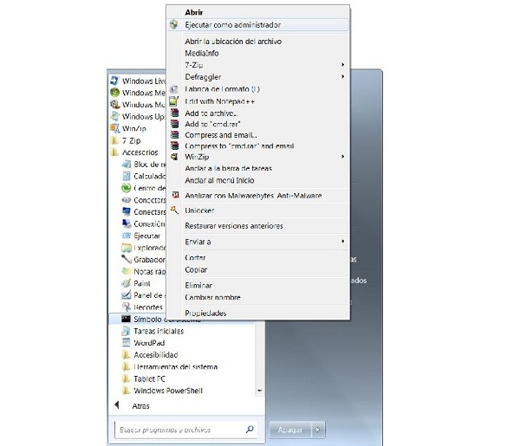Click the Ejecutar icon in Accesorios
This screenshot has width=520, height=446.
pyautogui.click(x=127, y=236)
